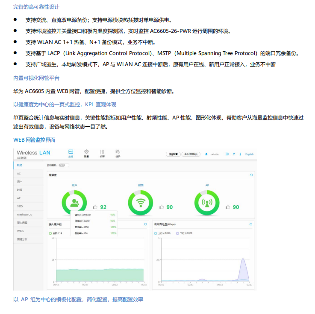Click the heading 内置可视化网管平台
The width and height of the screenshot is (315, 314).
[36, 78]
